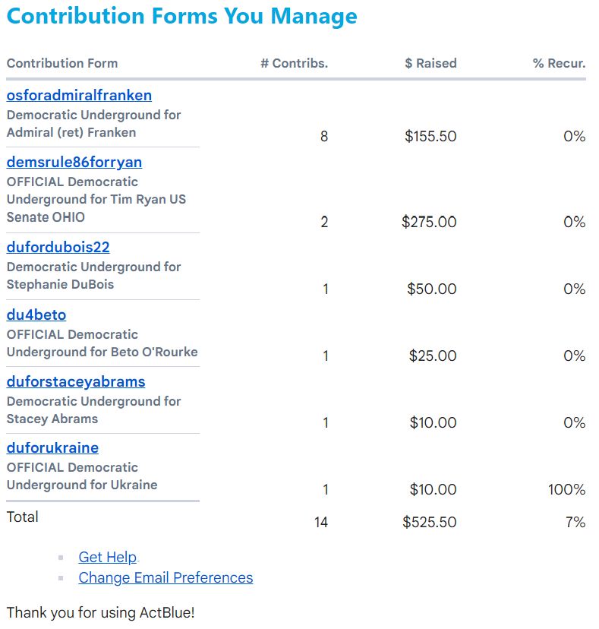Select the $275.00 raised amount for Ryan

click(430, 222)
